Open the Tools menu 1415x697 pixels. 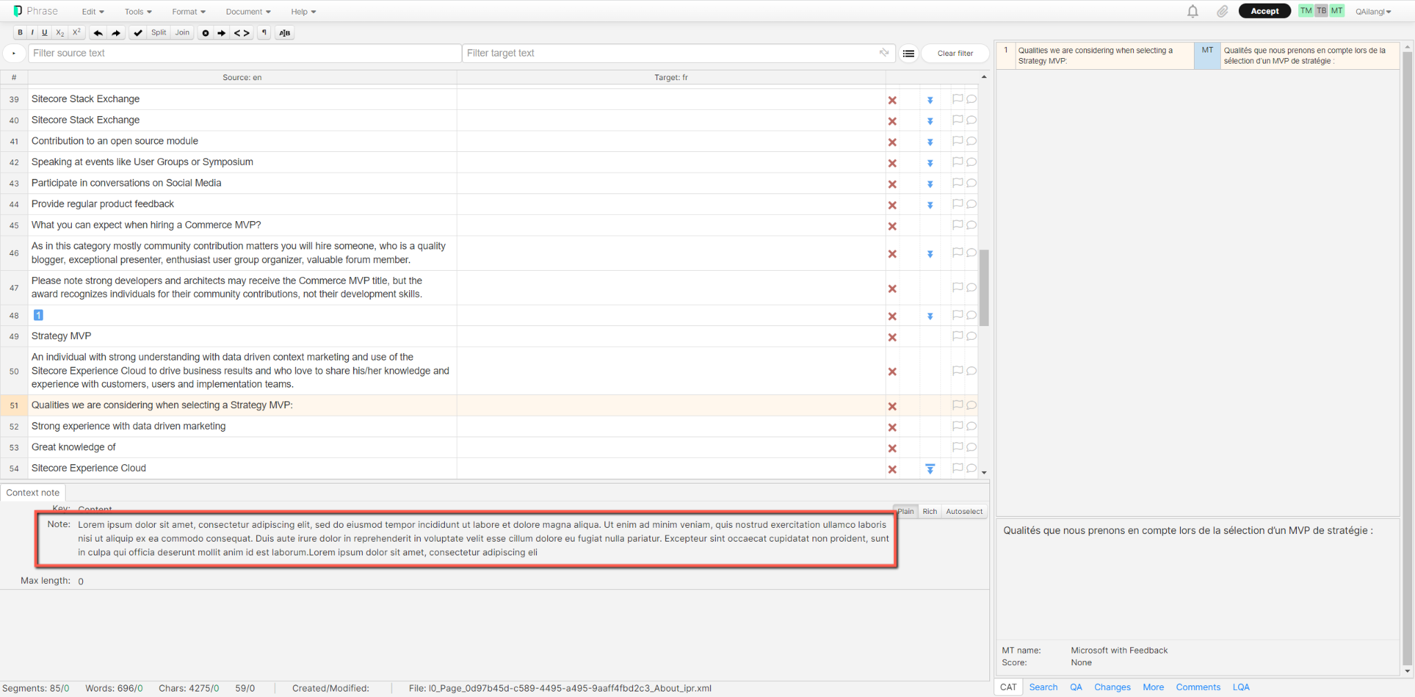click(x=138, y=12)
